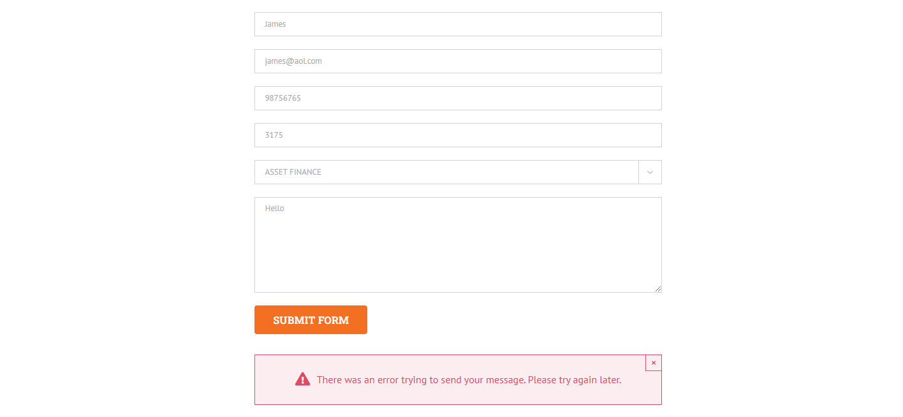Grab the message box resize handle

click(658, 289)
